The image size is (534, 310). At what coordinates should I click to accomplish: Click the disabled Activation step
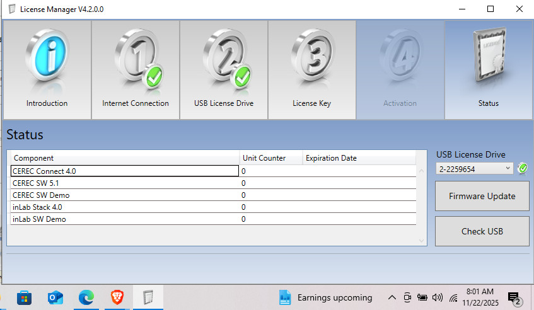pos(400,70)
